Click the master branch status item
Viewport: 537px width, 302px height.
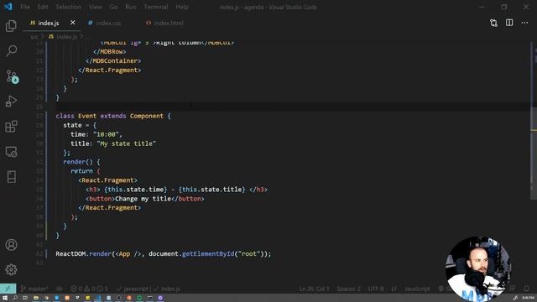(34, 289)
